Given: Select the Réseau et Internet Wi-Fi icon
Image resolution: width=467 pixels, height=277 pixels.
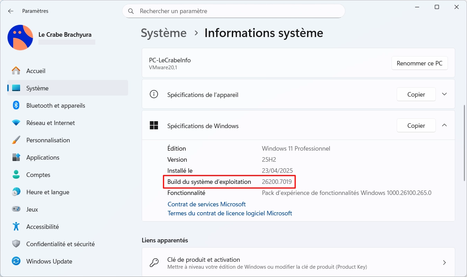Looking at the screenshot, I should tap(16, 123).
